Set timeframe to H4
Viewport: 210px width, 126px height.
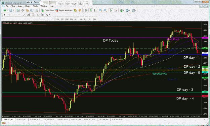81,19
